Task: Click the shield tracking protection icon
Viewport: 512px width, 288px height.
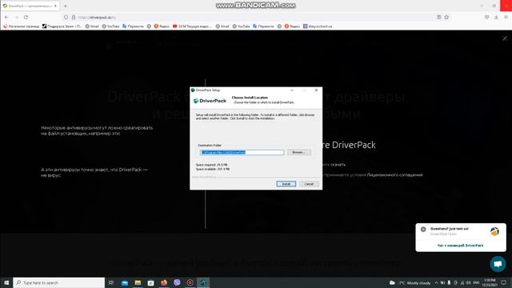Action: pos(66,17)
